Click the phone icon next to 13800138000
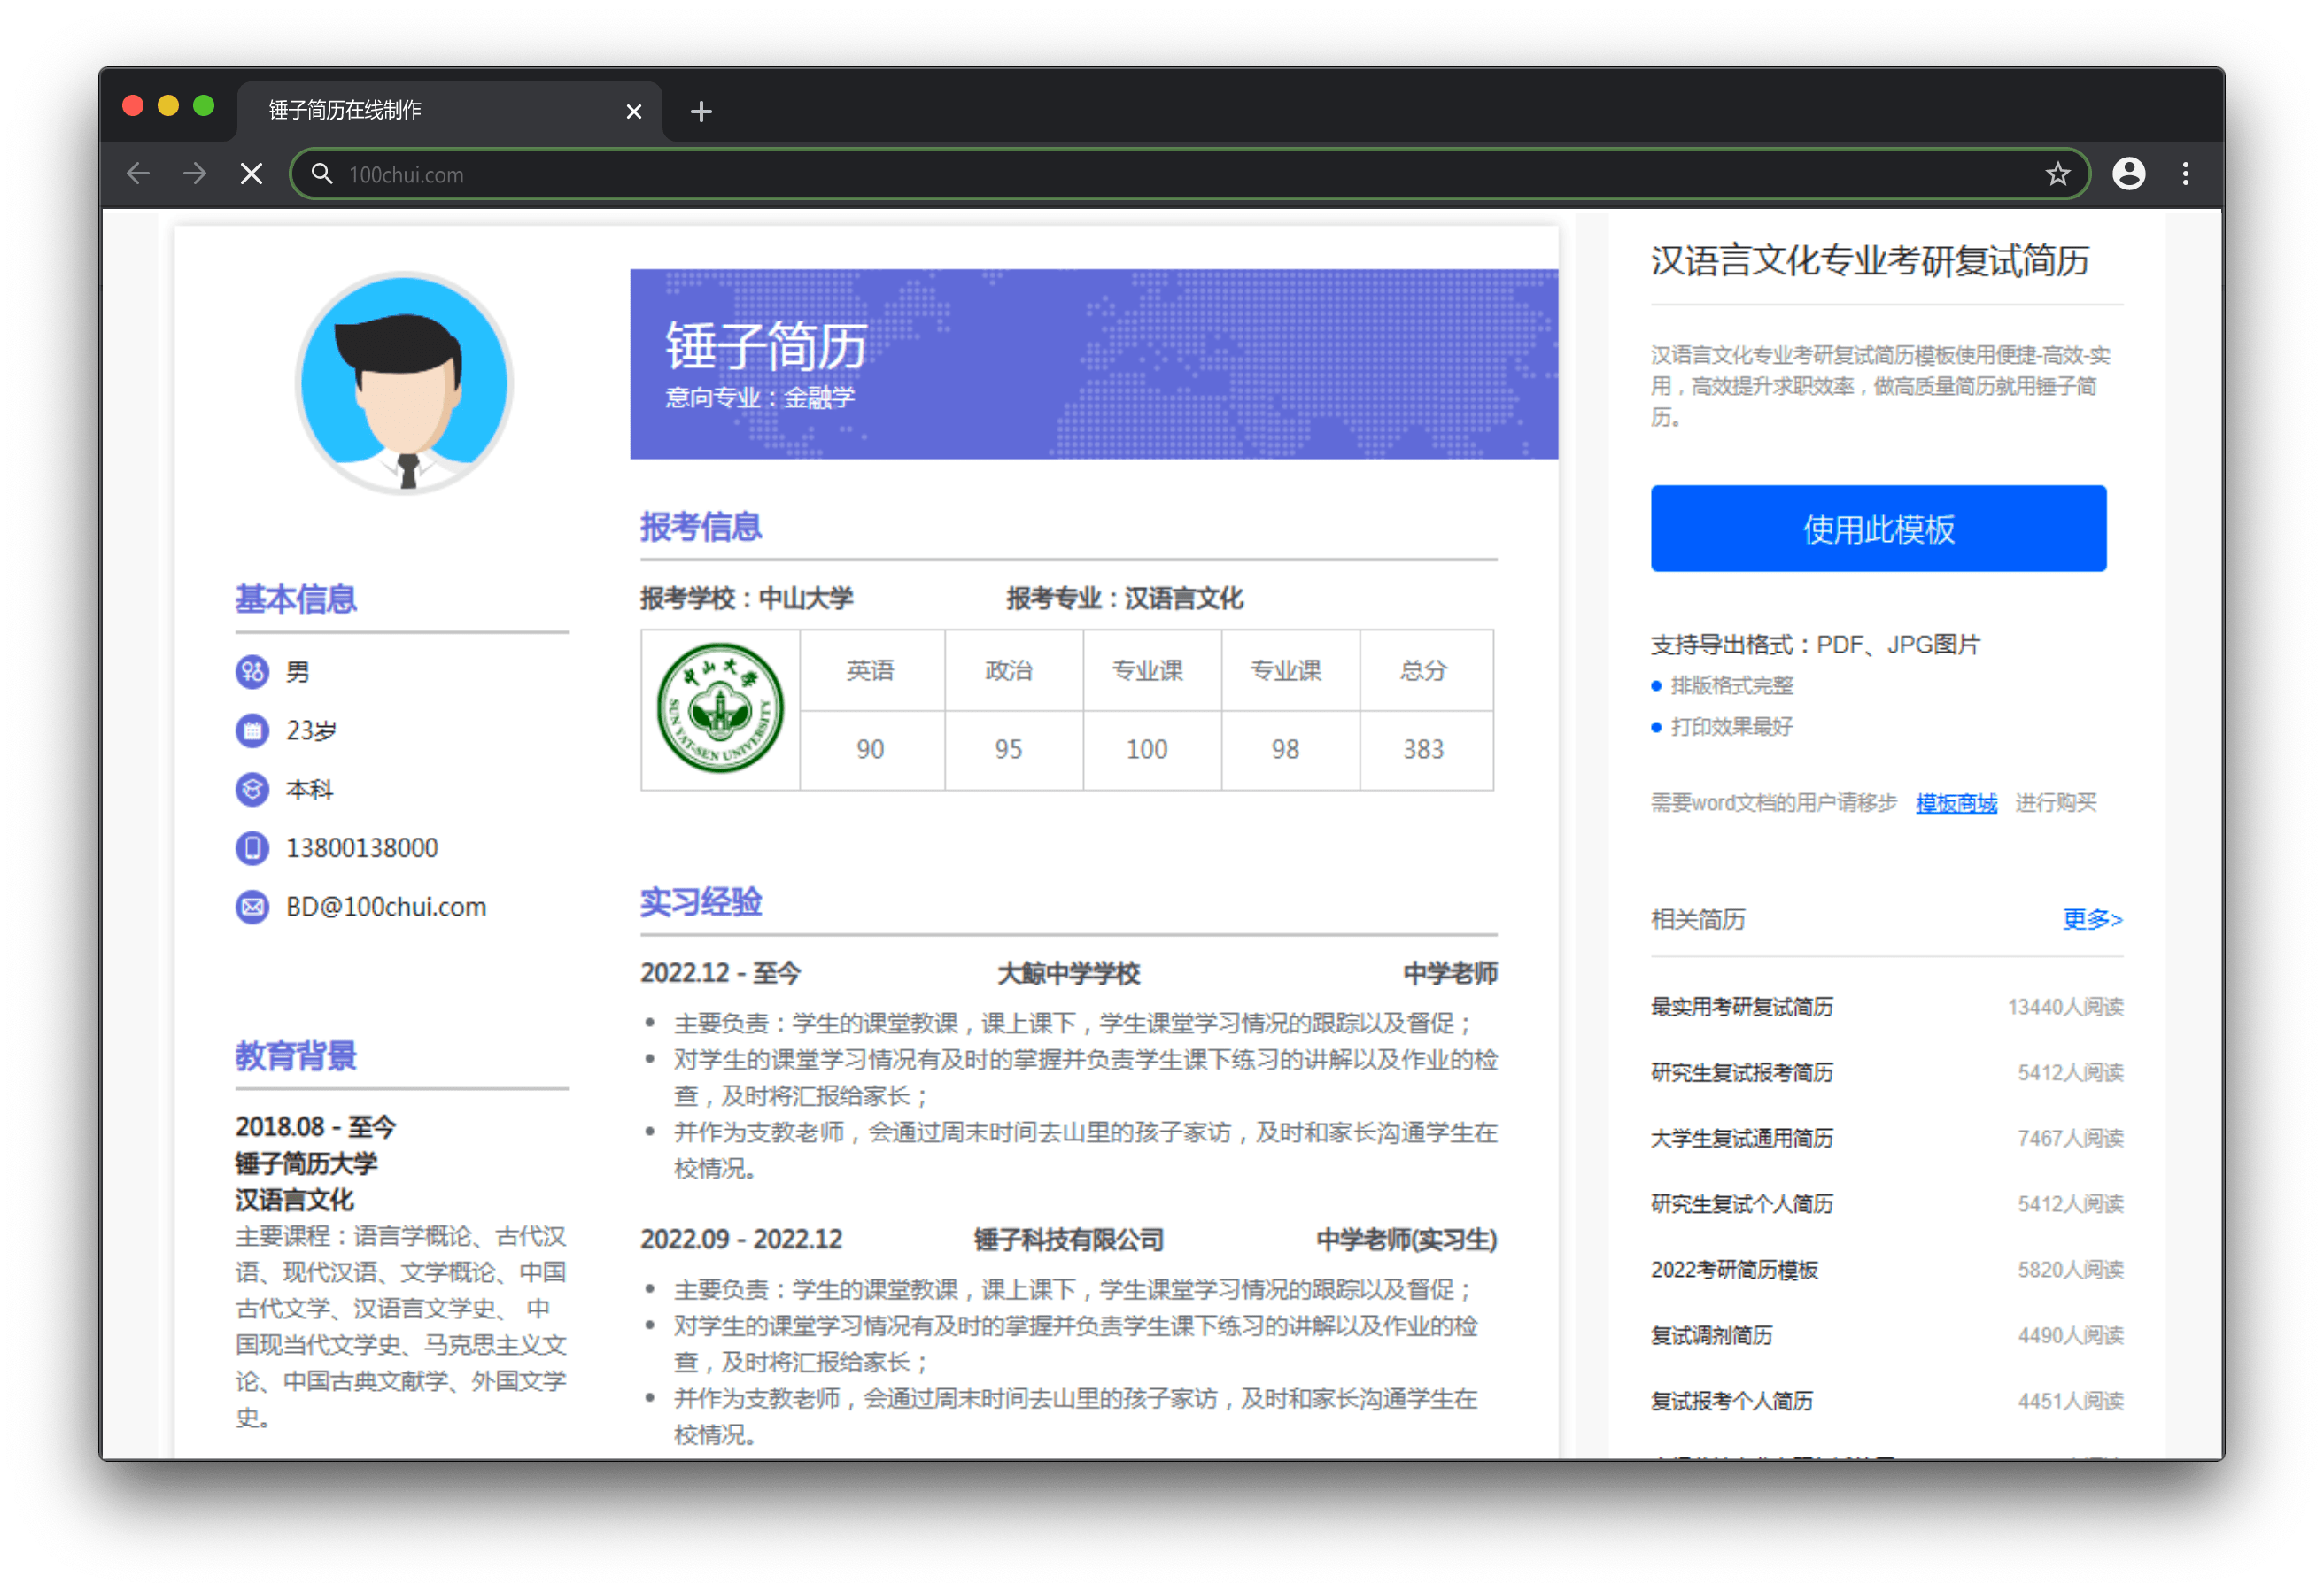Viewport: 2324px width, 1592px height. (252, 848)
